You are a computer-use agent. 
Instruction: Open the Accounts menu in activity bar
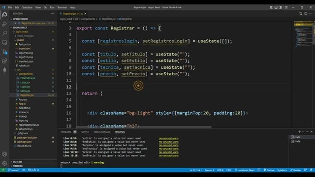pyautogui.click(x=4, y=154)
